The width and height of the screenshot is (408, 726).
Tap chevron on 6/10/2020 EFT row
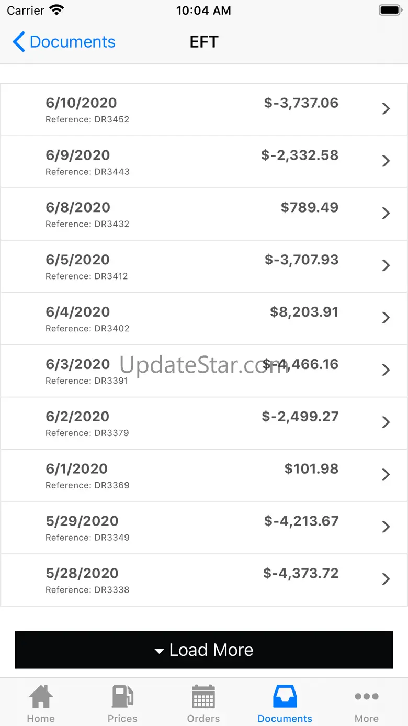tap(386, 109)
